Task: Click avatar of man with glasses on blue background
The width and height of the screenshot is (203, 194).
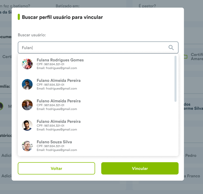Action: pos(27,84)
